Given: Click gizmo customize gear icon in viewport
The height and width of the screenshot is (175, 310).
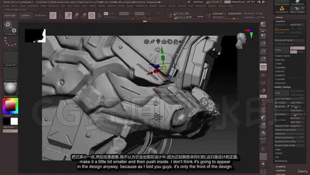Looking at the screenshot, I should point(146,42).
